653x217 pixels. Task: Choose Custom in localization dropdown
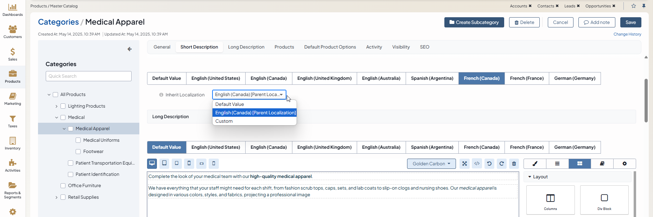(x=224, y=121)
